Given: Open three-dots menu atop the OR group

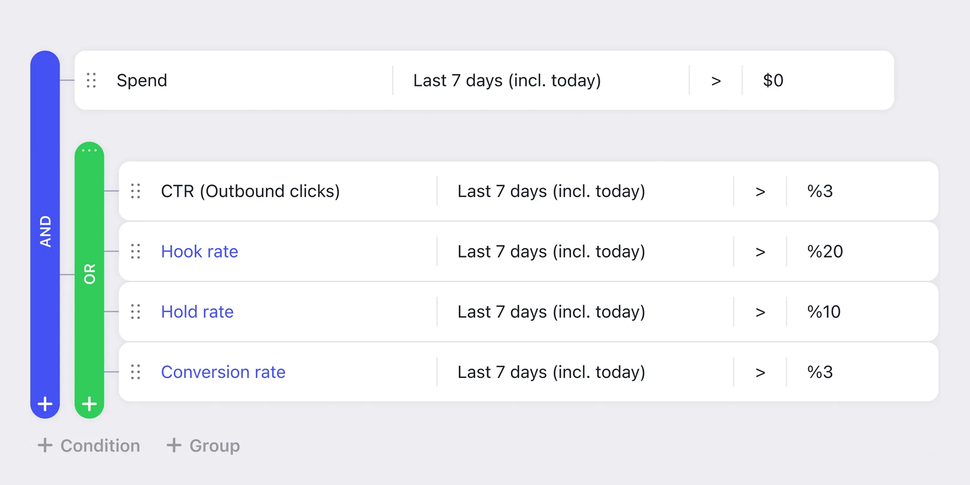Looking at the screenshot, I should pos(90,150).
